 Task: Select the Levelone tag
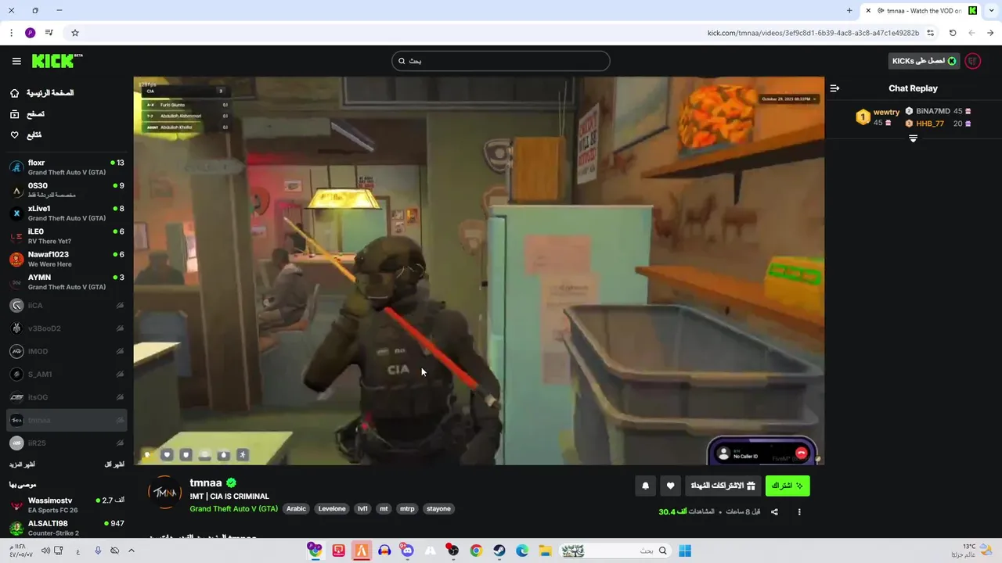point(332,508)
